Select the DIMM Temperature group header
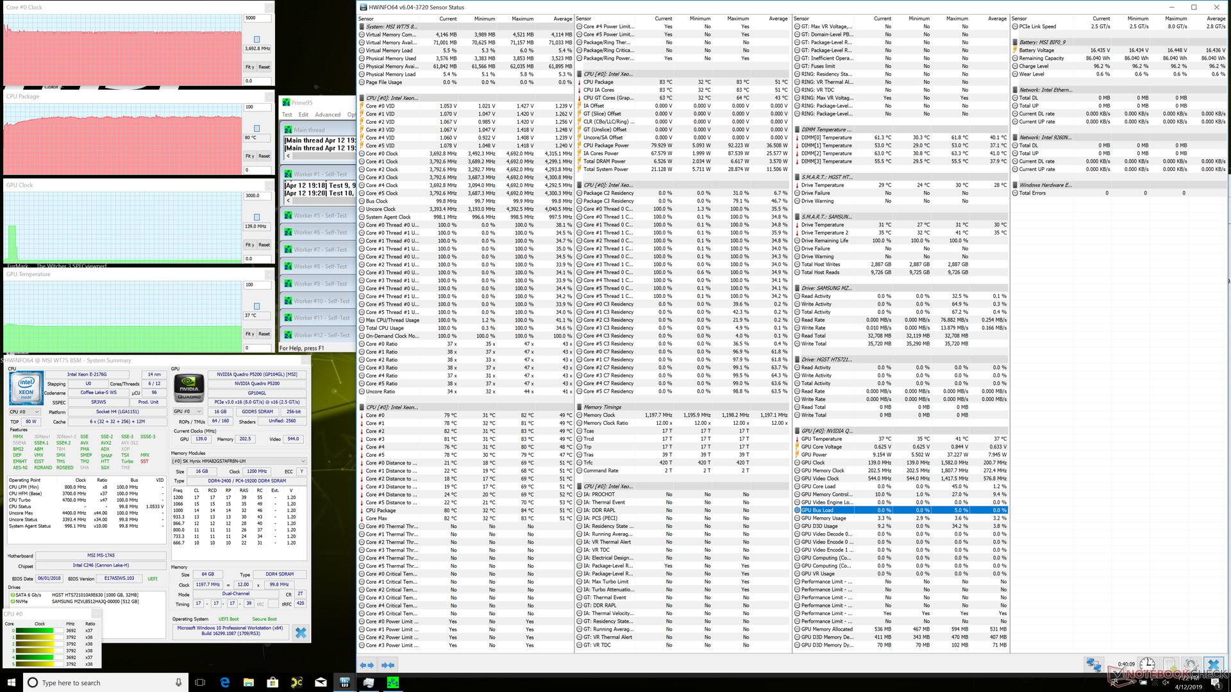1231x692 pixels. 901,129
